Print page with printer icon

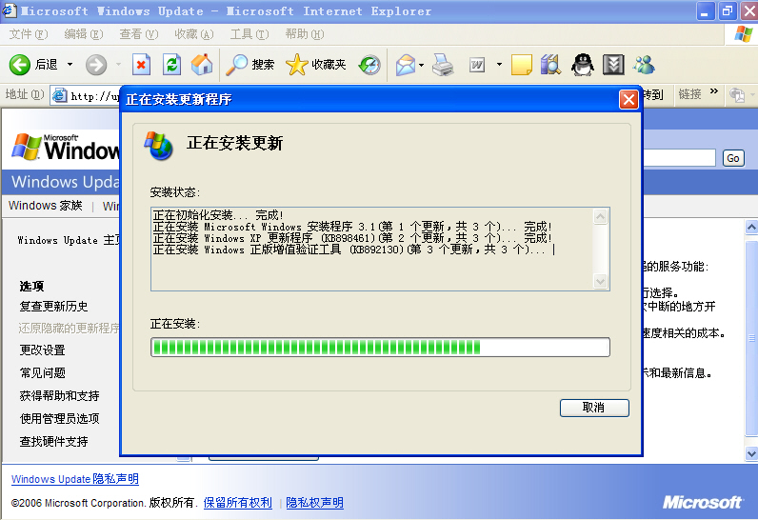pyautogui.click(x=443, y=65)
